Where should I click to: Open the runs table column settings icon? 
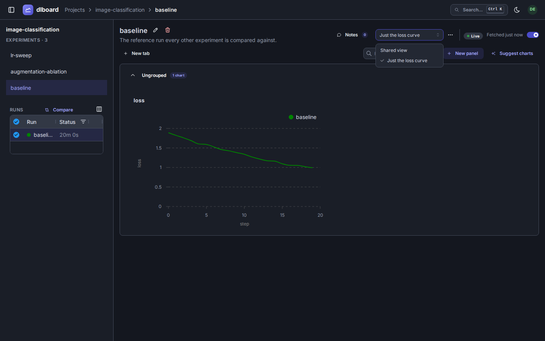pos(99,109)
